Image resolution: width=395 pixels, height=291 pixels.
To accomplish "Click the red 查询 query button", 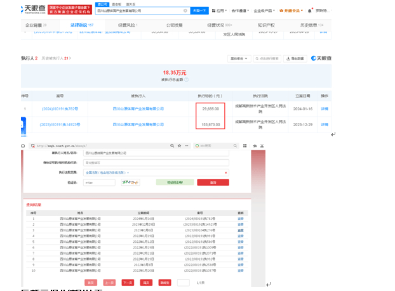I will pyautogui.click(x=213, y=183).
